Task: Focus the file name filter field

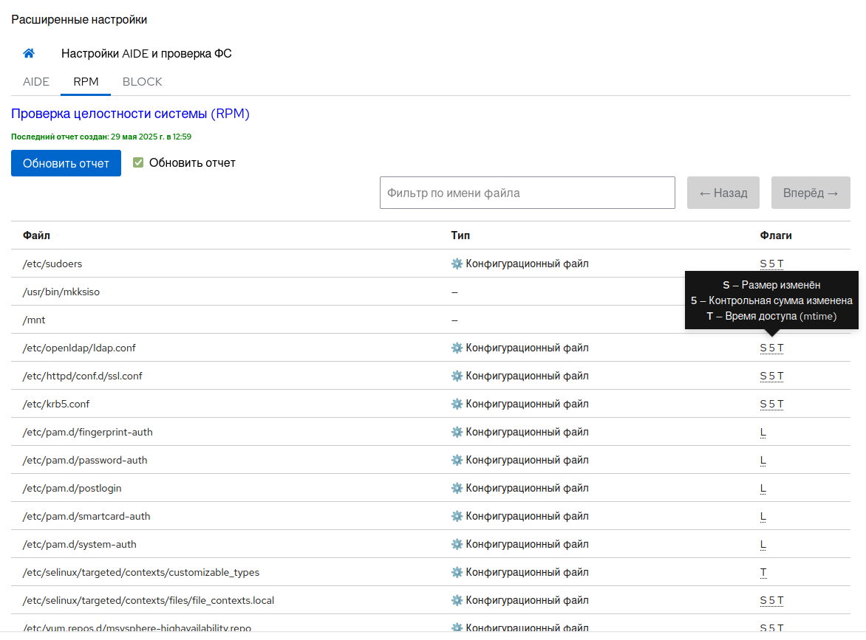Action: coord(527,193)
